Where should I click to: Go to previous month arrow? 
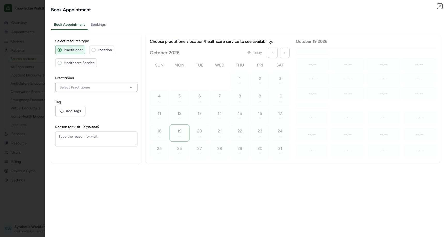[273, 53]
